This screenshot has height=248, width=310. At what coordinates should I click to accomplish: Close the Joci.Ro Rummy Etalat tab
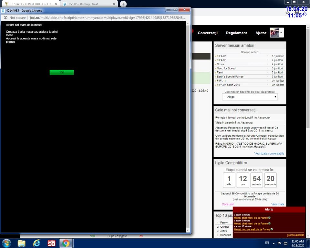tap(114, 4)
